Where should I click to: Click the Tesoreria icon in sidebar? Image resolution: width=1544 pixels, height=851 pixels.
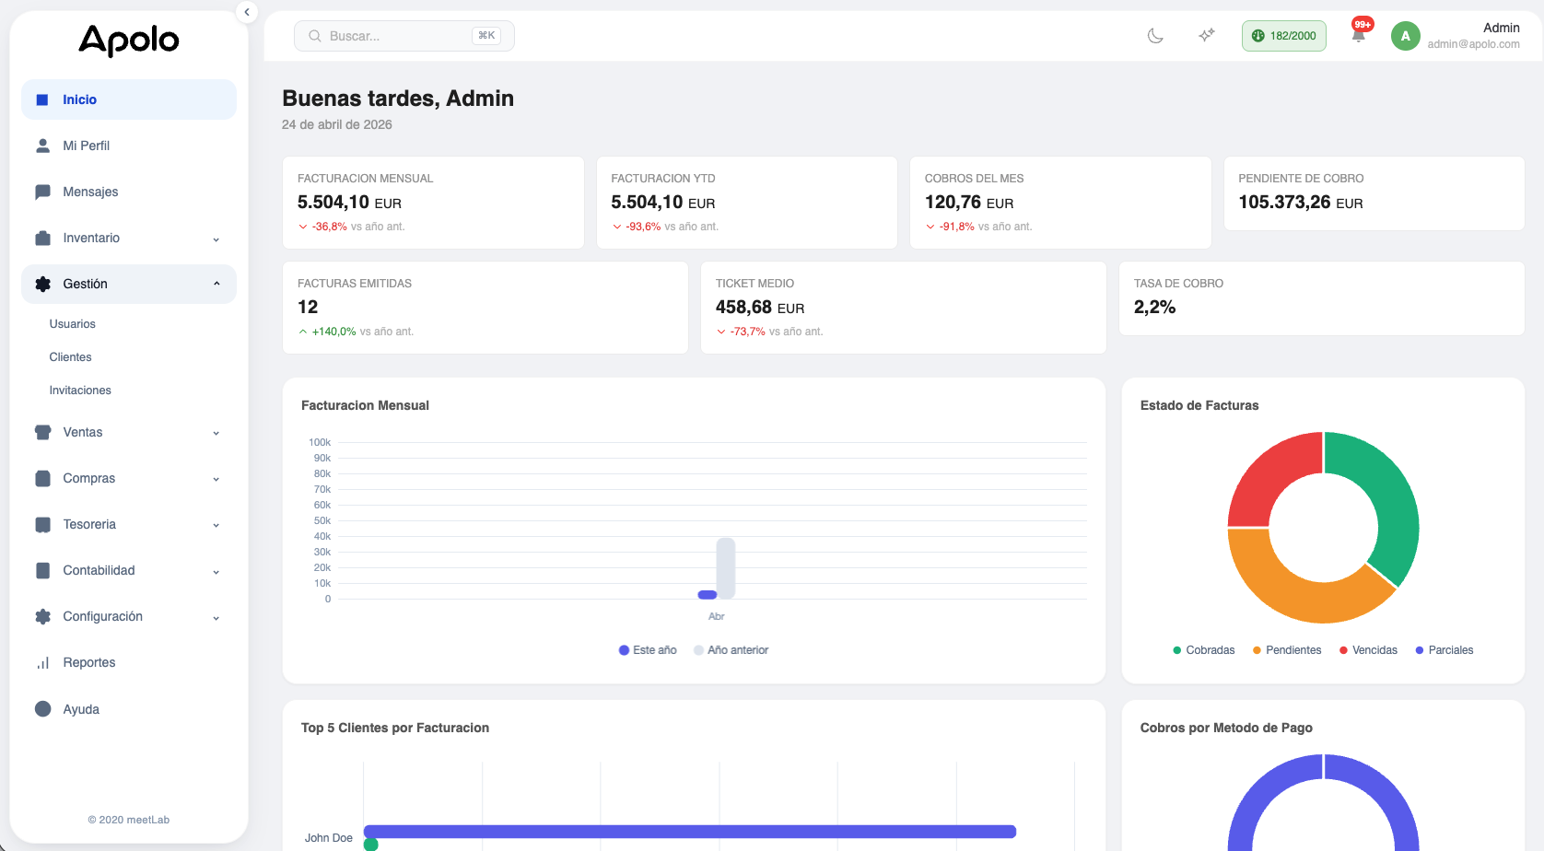tap(42, 524)
